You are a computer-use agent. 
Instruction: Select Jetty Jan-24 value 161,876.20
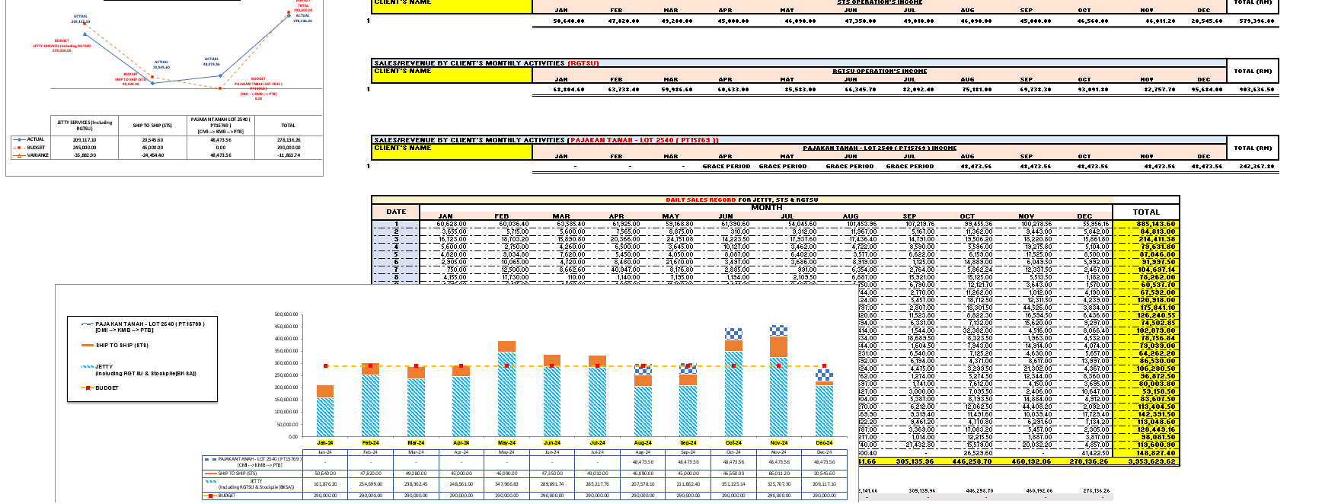(325, 484)
